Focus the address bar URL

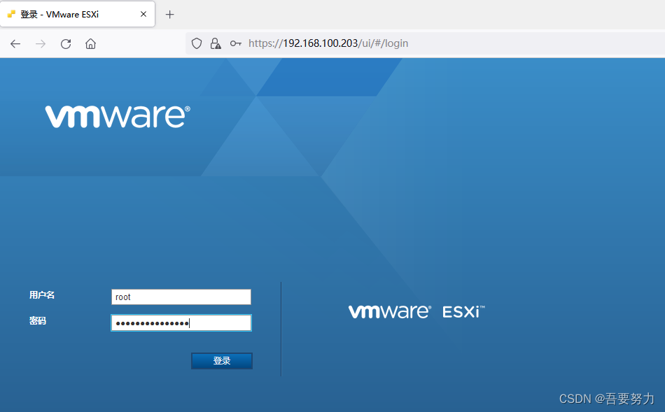(x=328, y=43)
